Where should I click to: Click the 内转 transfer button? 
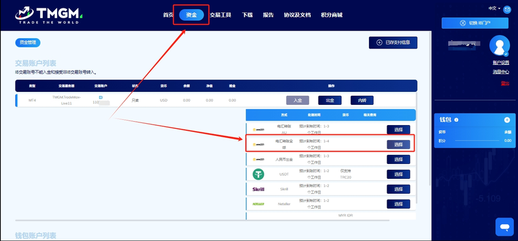(x=362, y=100)
